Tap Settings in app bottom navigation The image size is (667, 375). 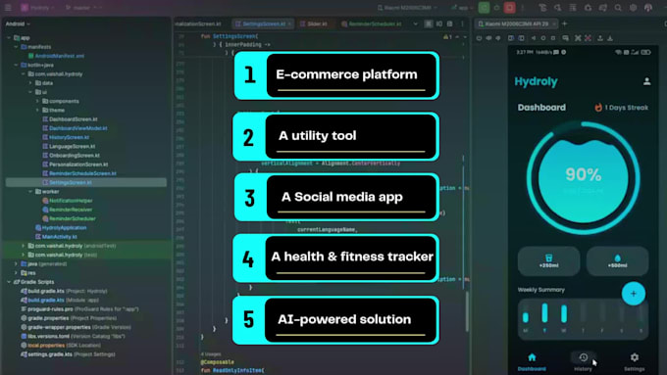pos(635,362)
